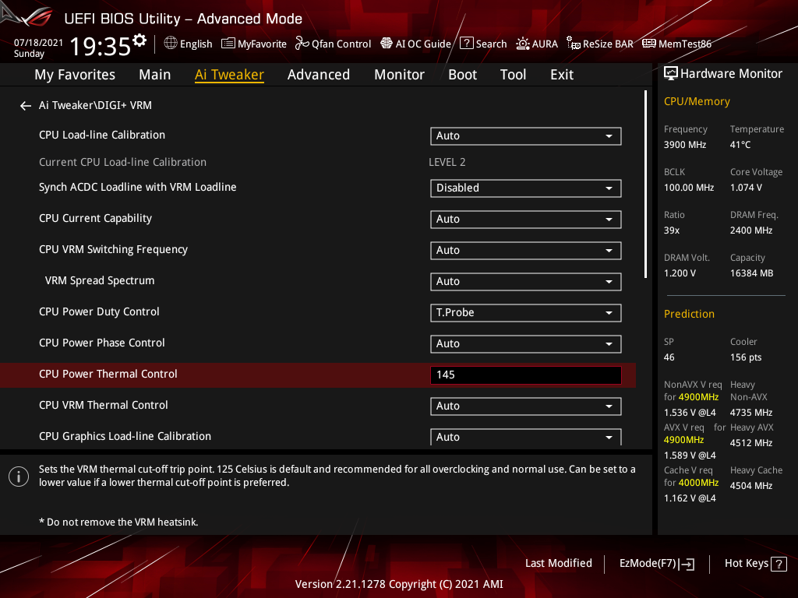Select the CPU Power Thermal Control value field
Viewport: 798px width, 598px height.
(x=525, y=375)
